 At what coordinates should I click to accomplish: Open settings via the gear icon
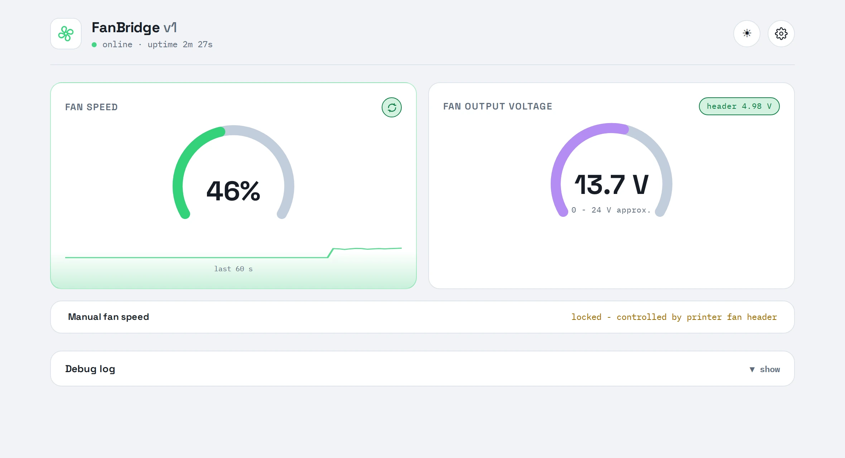click(x=781, y=34)
